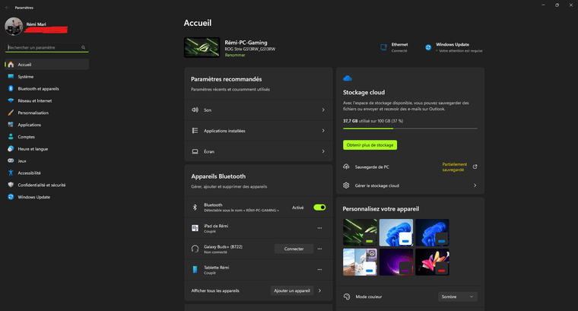The width and height of the screenshot is (578, 311).
Task: Select Comptes in the sidebar
Action: (26, 137)
